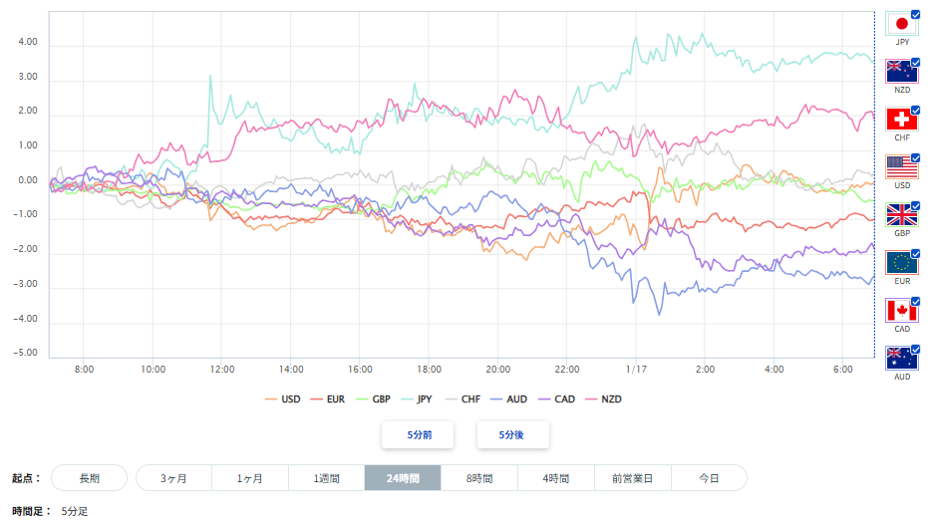930x529 pixels.
Task: Click the AUD Australia flag icon
Action: coord(901,359)
